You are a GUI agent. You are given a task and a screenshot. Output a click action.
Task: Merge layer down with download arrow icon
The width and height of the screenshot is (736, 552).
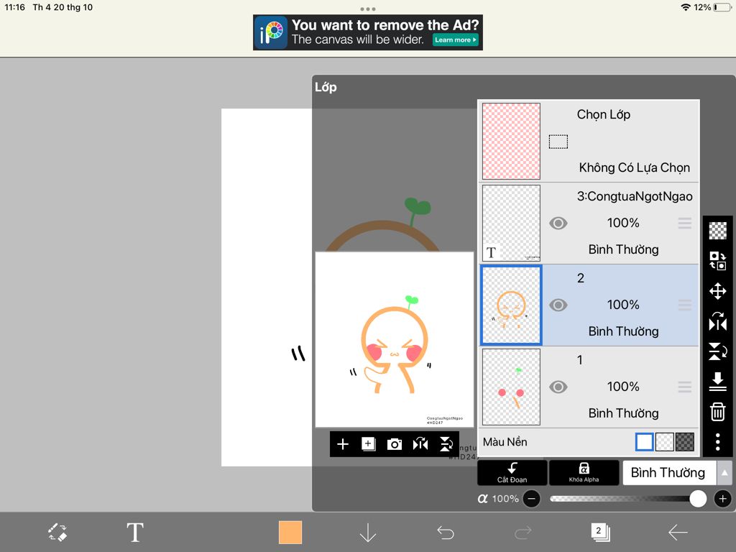tap(718, 382)
